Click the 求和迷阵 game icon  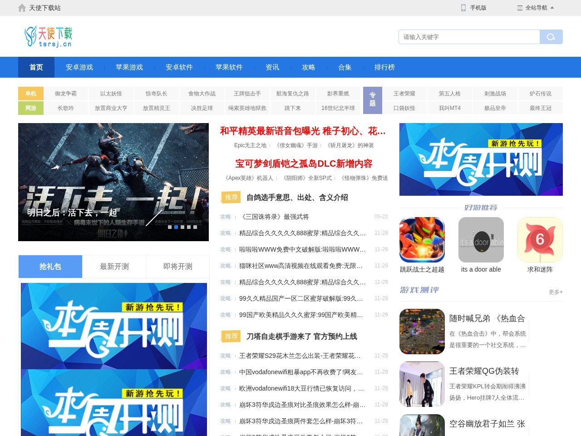(x=540, y=240)
